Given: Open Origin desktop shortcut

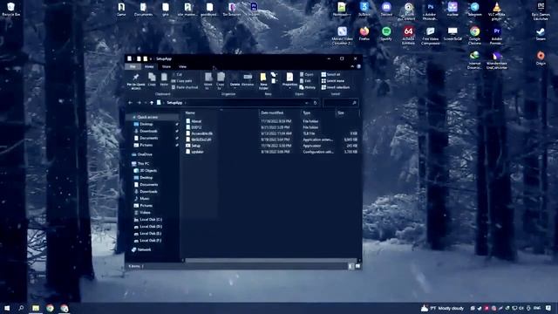Looking at the screenshot, I should click(x=541, y=58).
